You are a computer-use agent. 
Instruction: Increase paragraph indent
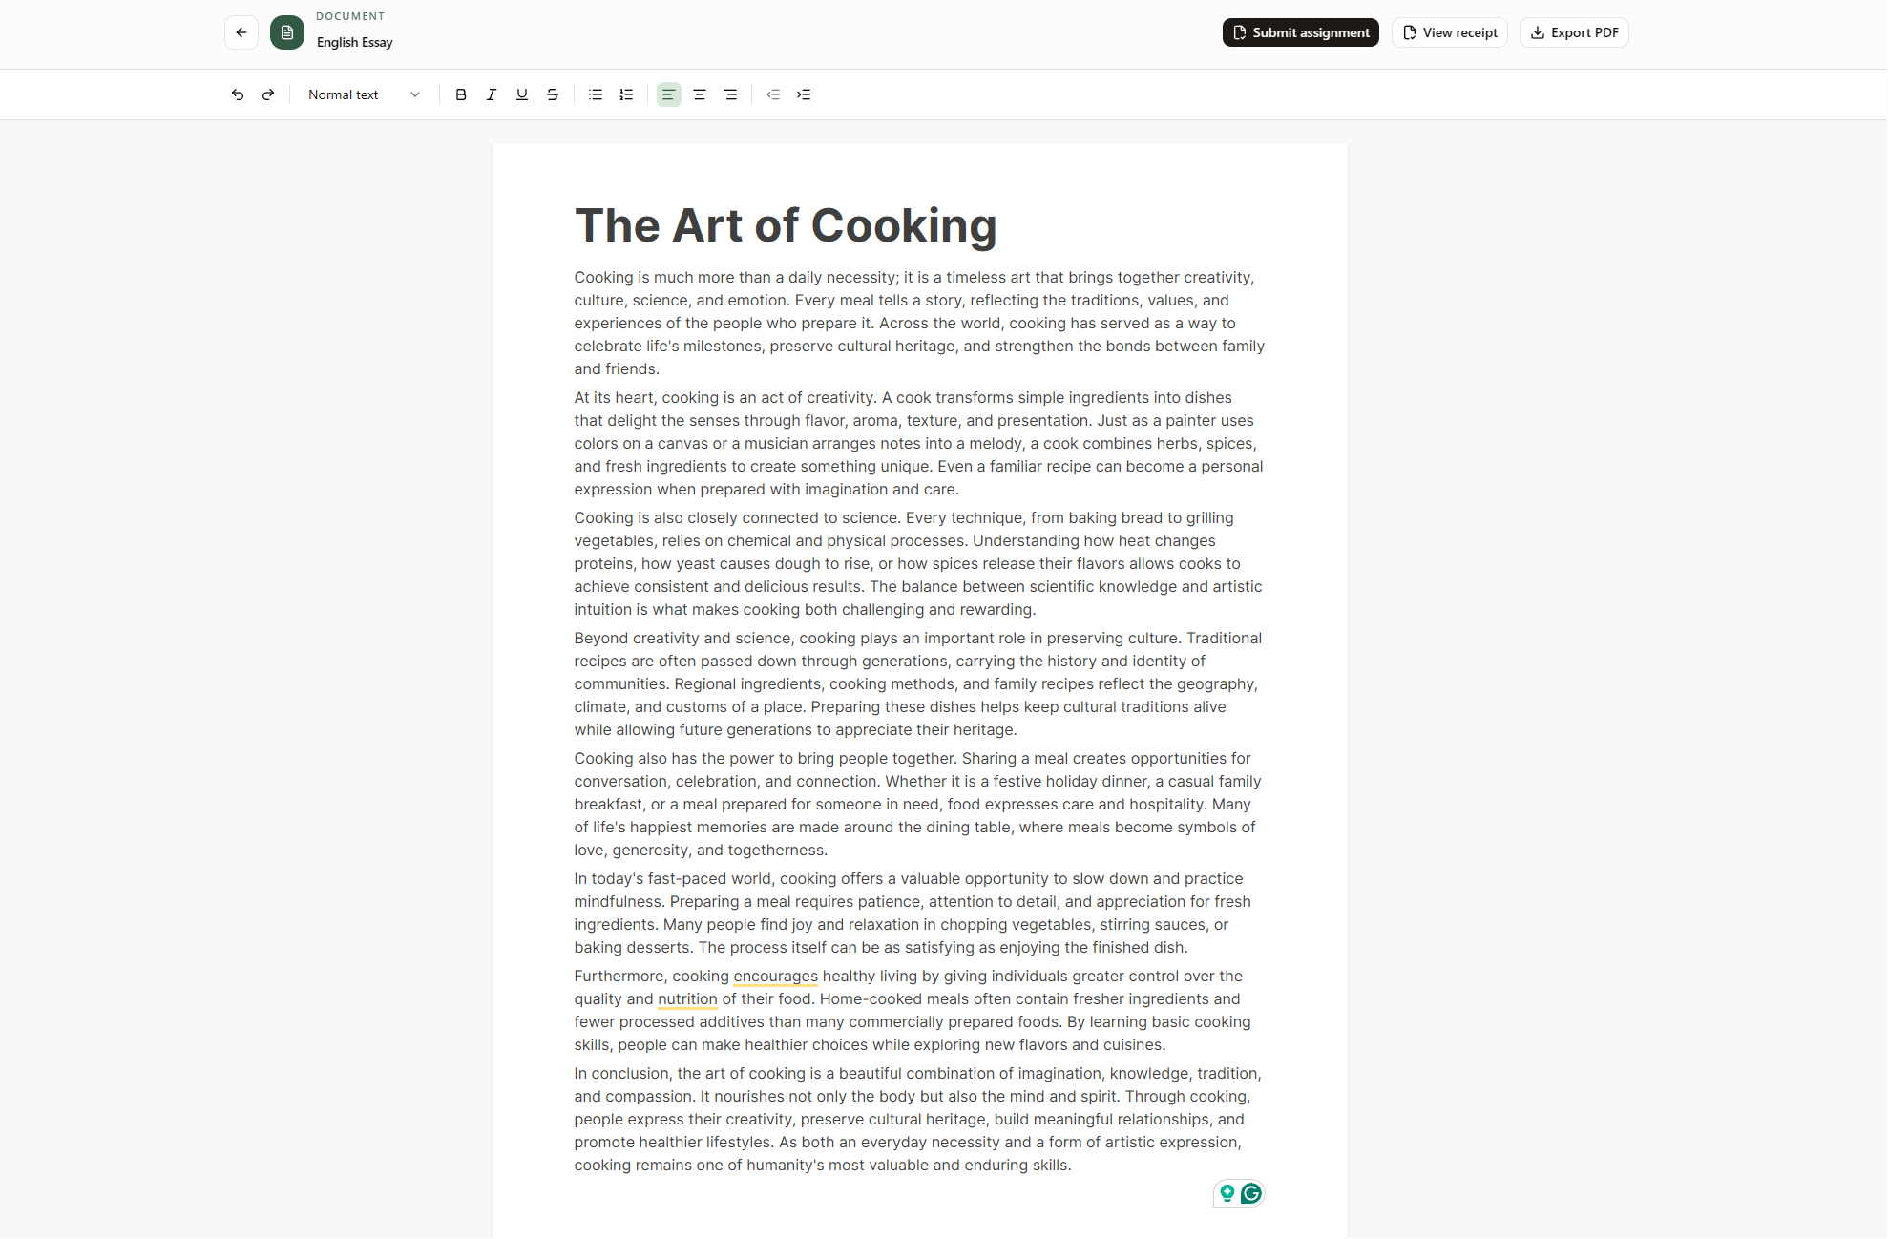coord(804,94)
